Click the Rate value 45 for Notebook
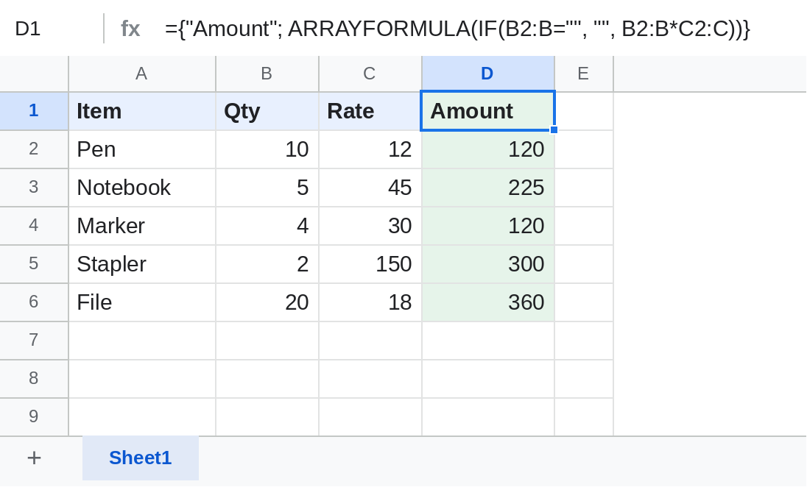Screen dimensions: 807x487 370,187
